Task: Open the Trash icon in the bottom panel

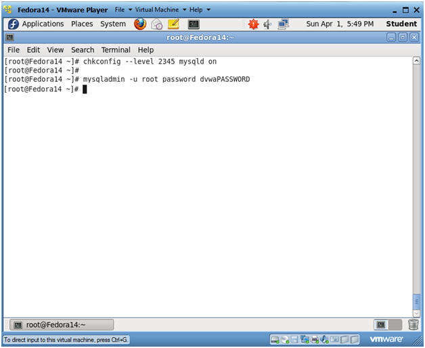Action: point(413,324)
